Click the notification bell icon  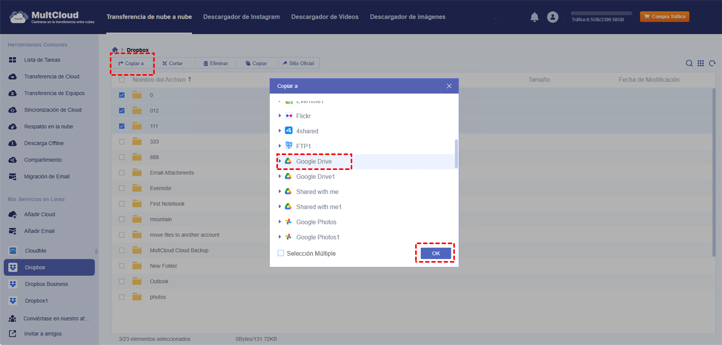click(534, 17)
